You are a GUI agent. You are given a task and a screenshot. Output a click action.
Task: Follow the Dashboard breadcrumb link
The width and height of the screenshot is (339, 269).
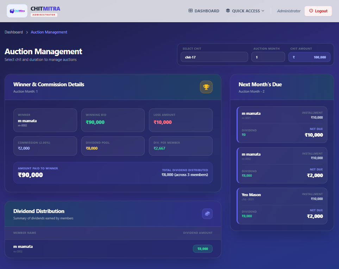click(x=14, y=32)
